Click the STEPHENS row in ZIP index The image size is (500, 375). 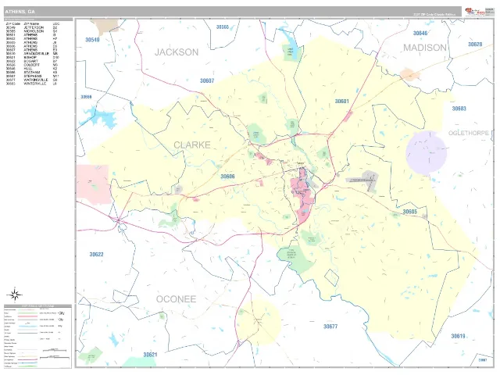(x=32, y=77)
